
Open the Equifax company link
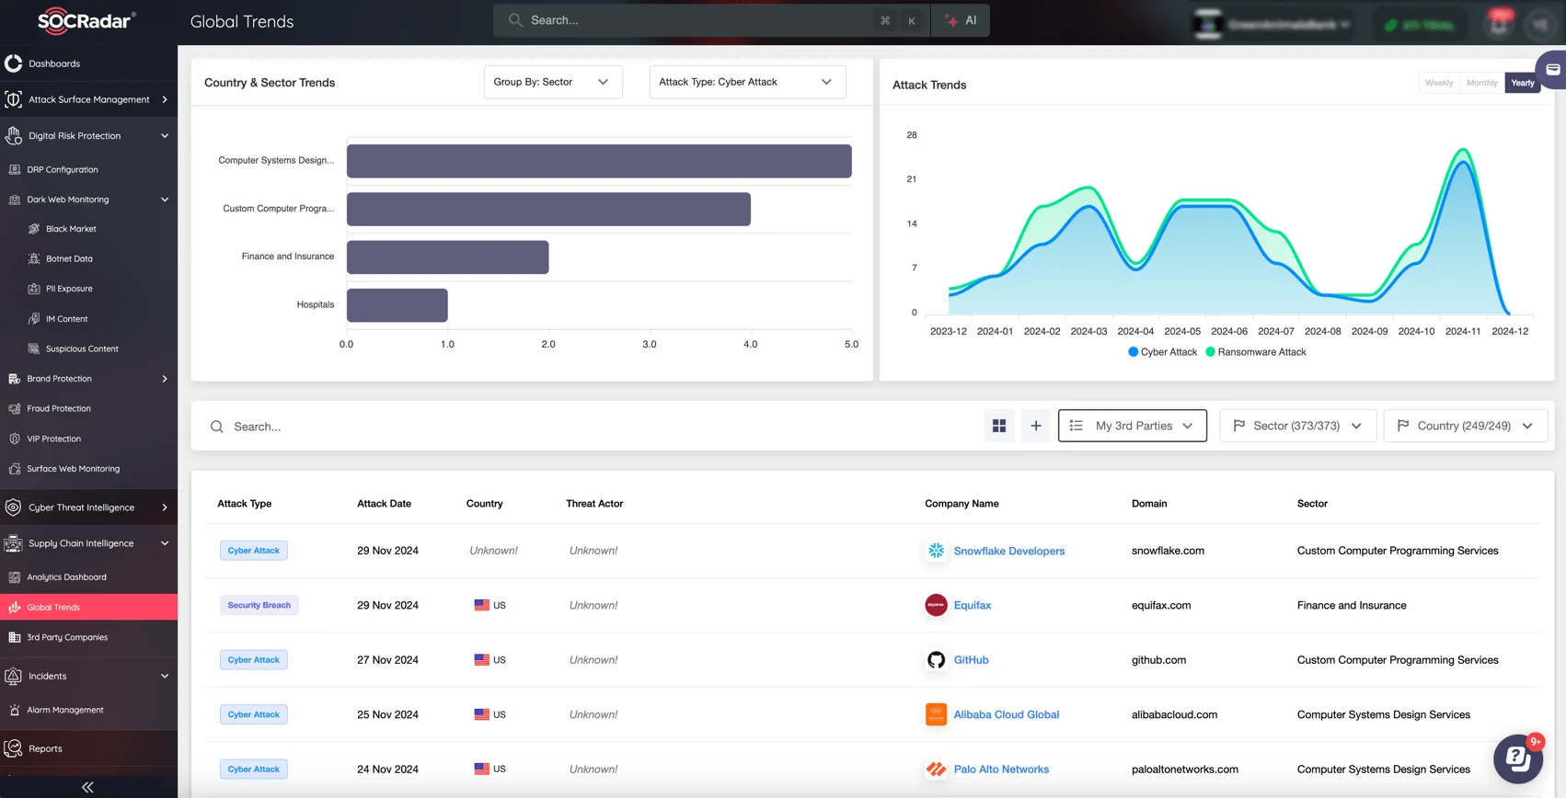tap(973, 605)
